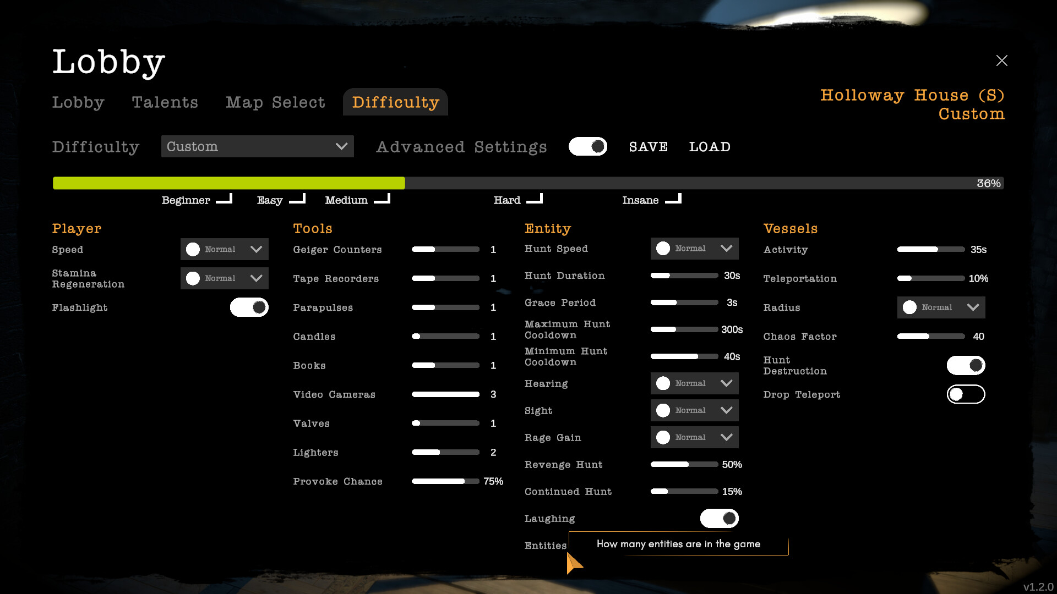The image size is (1057, 594).
Task: Open the Difficulty dropdown showing Custom
Action: (x=257, y=146)
